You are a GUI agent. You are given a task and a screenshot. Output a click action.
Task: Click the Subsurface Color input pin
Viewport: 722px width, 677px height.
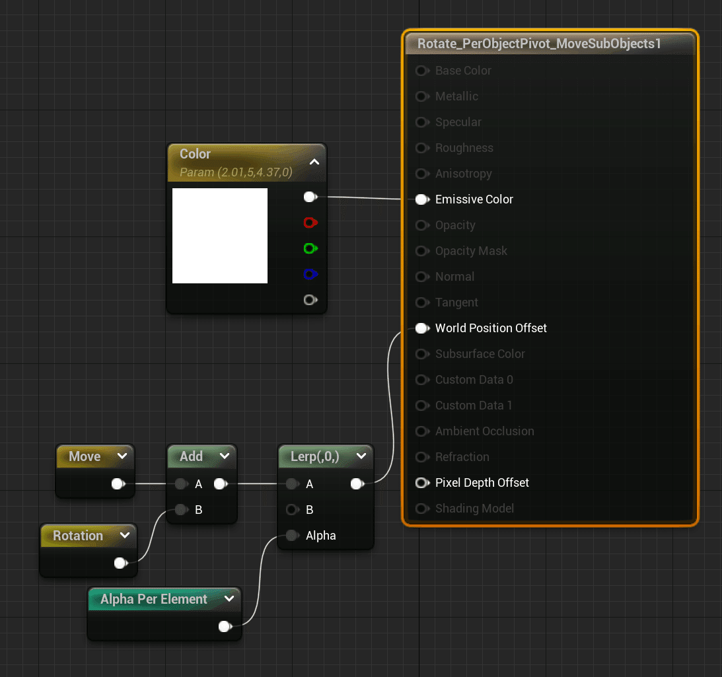[422, 354]
